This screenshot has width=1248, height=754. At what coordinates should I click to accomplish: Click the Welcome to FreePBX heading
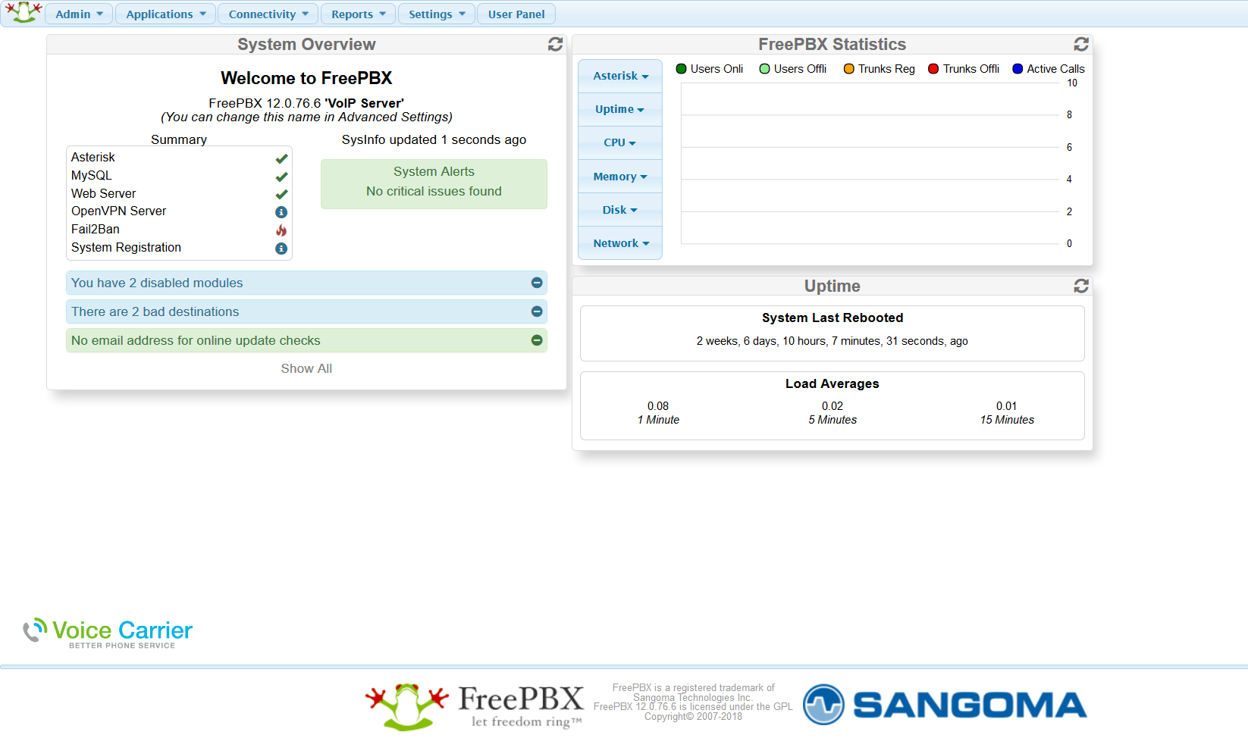(x=306, y=78)
